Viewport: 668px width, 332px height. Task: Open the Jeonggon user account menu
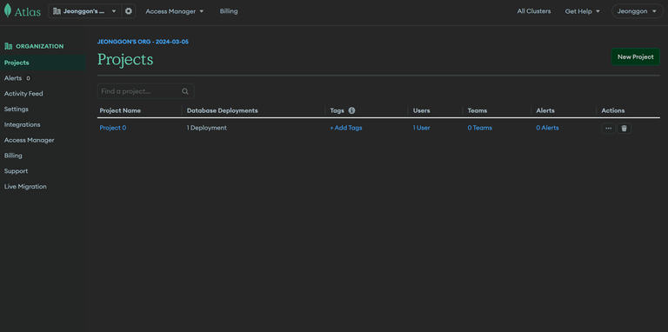[x=638, y=11]
